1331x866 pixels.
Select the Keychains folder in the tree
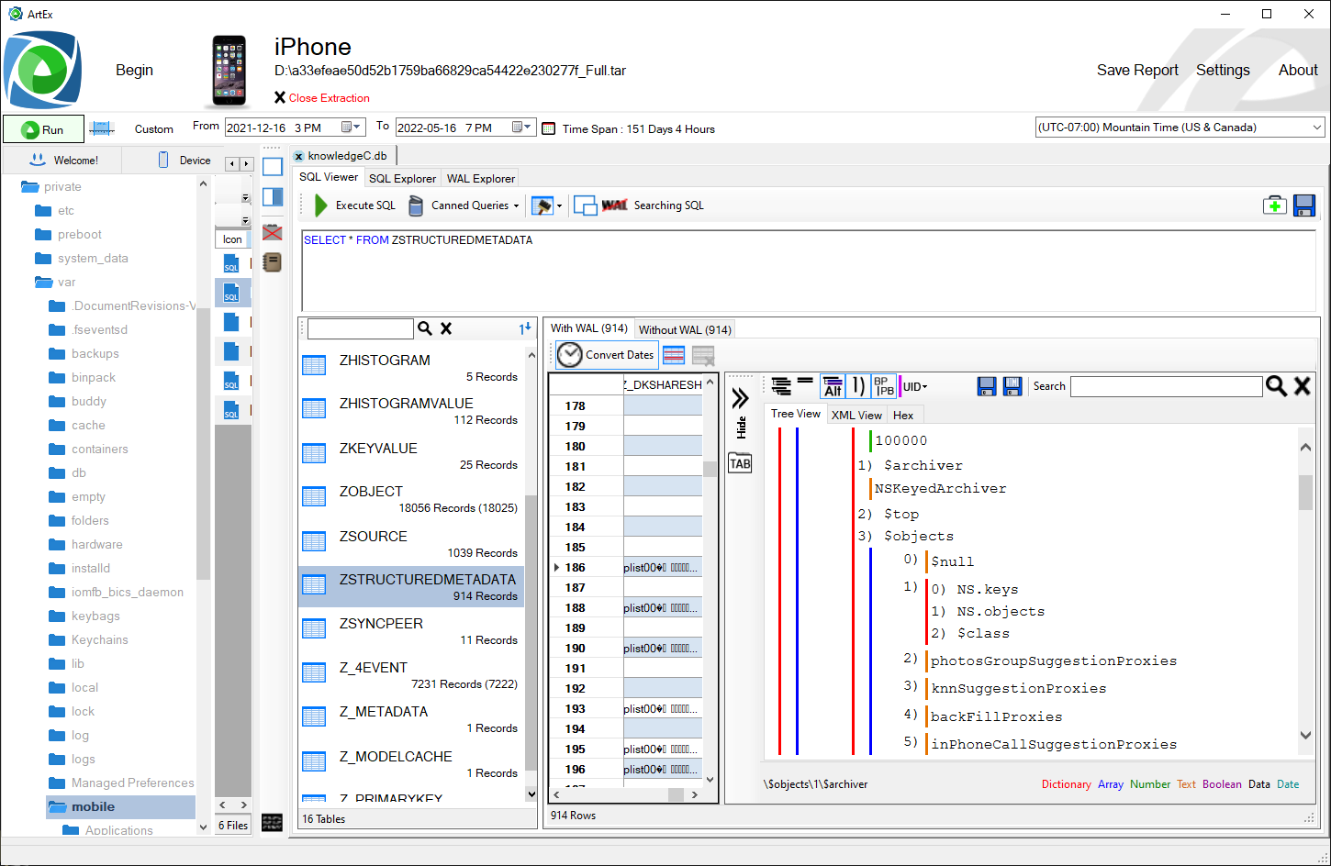coord(100,639)
